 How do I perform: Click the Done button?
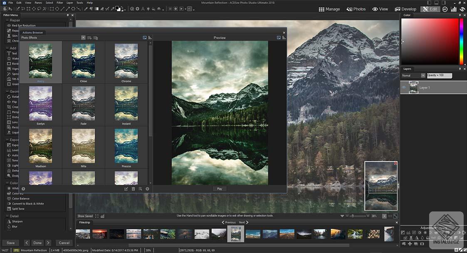pyautogui.click(x=37, y=243)
